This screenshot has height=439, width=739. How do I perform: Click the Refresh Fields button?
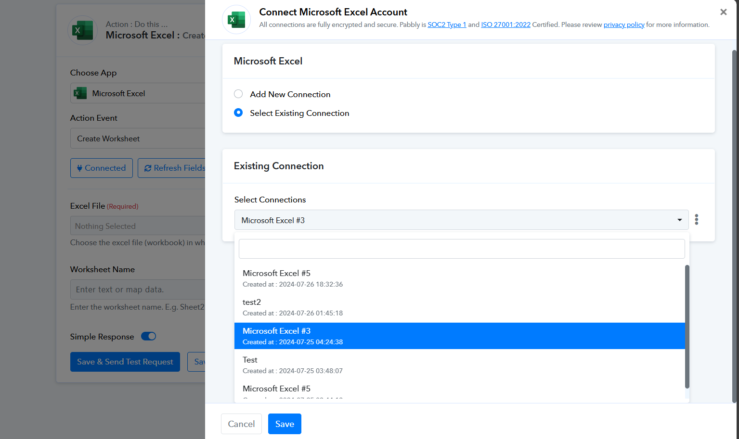point(172,168)
